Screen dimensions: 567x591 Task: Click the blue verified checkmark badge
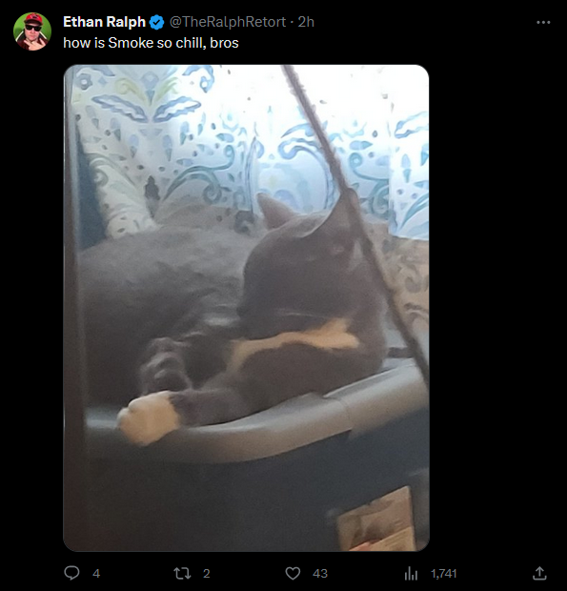(156, 22)
